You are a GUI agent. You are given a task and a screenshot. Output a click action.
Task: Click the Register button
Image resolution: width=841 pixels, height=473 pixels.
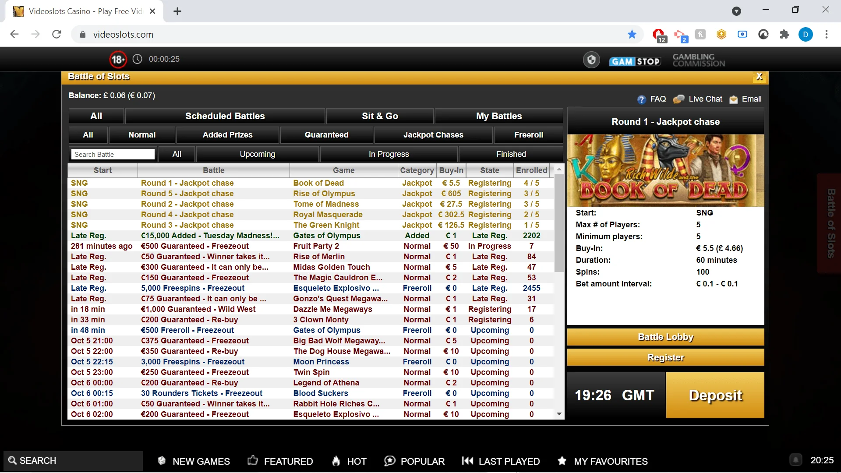click(665, 357)
